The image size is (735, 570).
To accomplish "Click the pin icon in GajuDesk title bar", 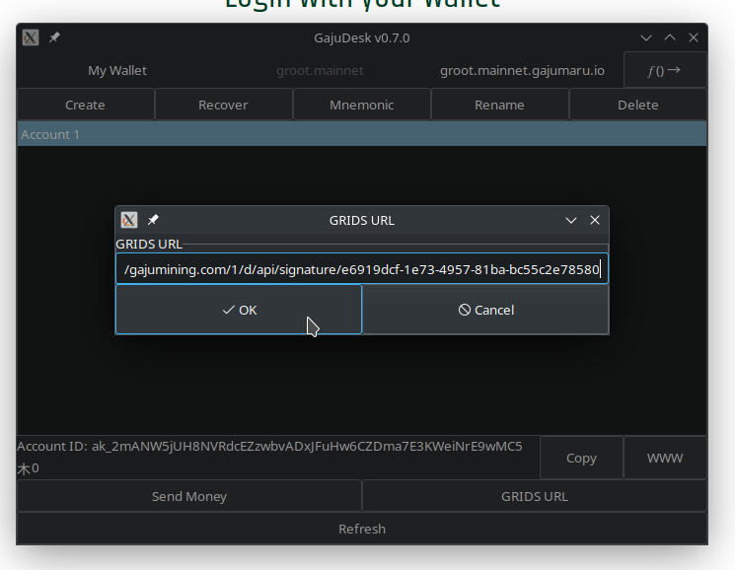I will [x=55, y=37].
